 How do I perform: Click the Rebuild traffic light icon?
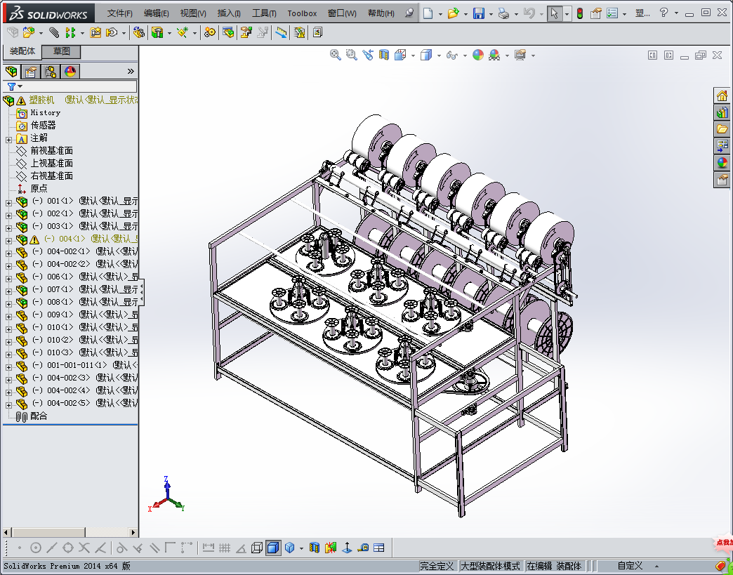[x=580, y=13]
